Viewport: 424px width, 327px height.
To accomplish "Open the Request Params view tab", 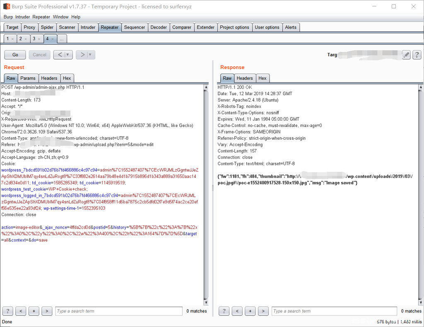I will coord(28,78).
